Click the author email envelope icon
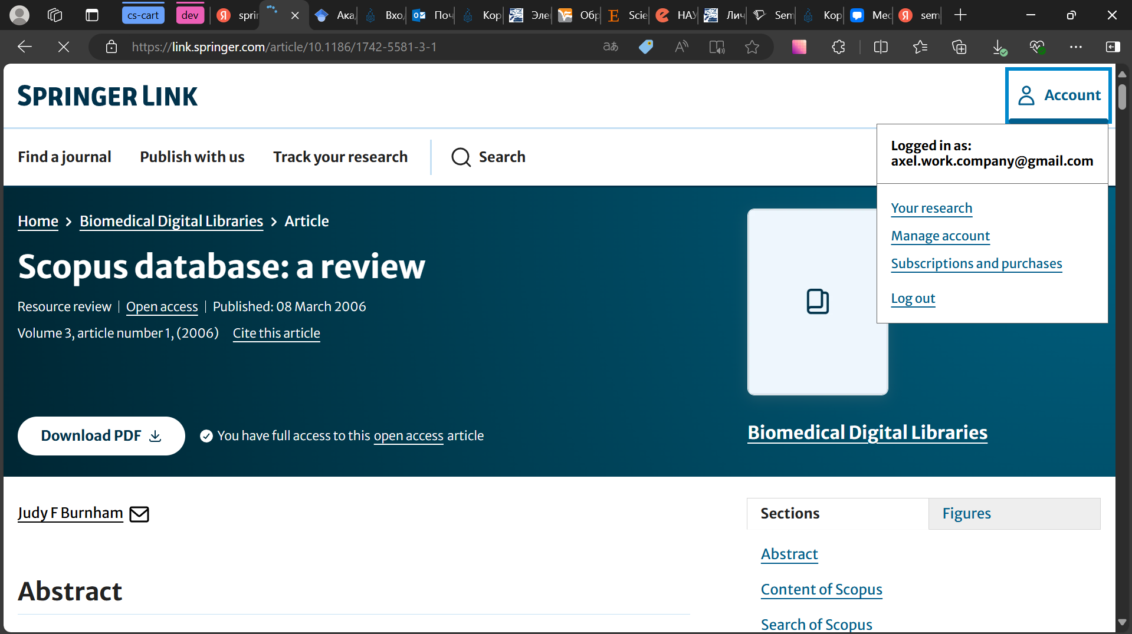The height and width of the screenshot is (634, 1132). pyautogui.click(x=139, y=514)
